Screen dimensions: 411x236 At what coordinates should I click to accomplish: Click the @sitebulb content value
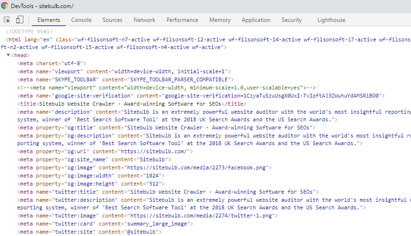(141, 232)
